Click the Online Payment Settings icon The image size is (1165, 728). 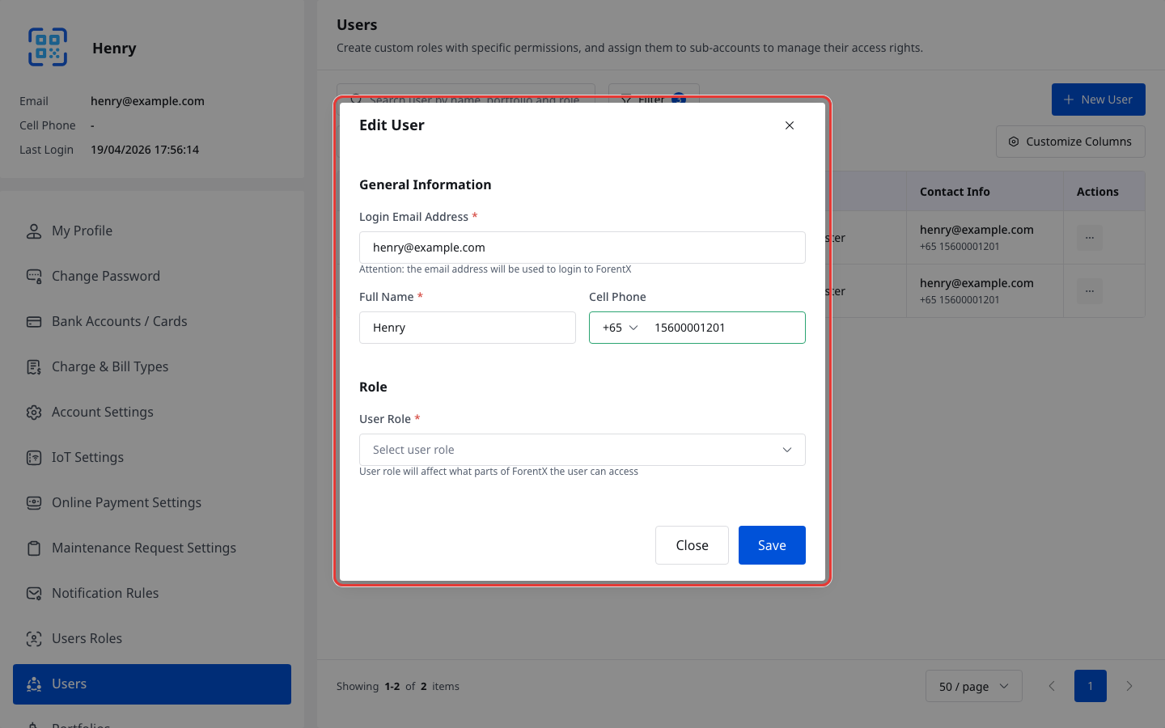[x=34, y=503]
